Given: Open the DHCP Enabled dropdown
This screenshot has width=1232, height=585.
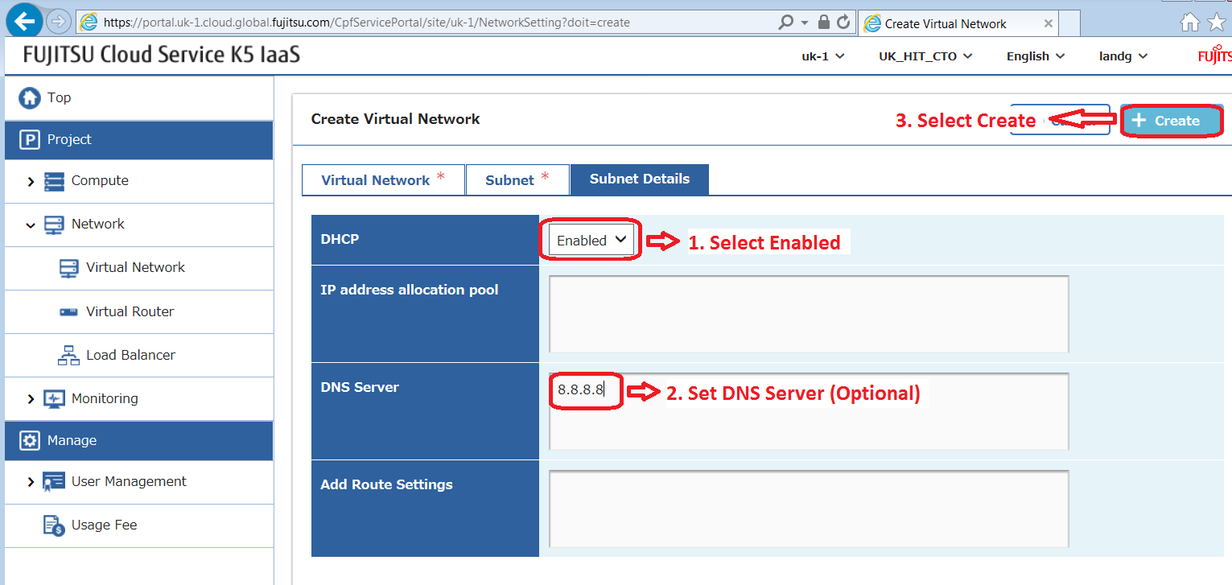Looking at the screenshot, I should (x=591, y=241).
